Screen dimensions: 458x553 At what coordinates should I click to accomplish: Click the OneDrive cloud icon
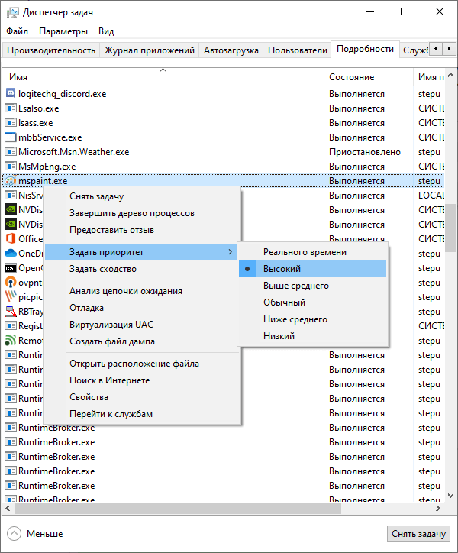tap(11, 253)
